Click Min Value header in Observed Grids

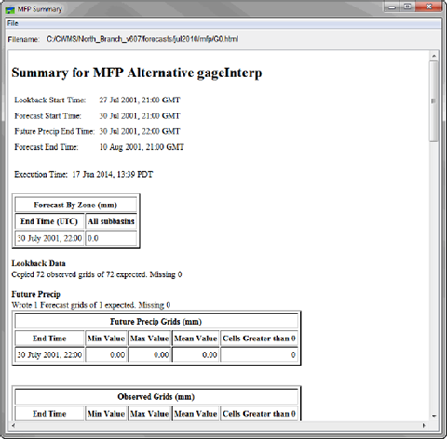point(106,414)
